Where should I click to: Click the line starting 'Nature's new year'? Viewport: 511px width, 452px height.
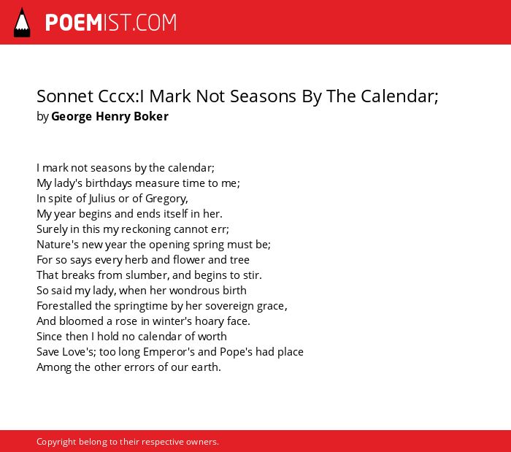pos(153,245)
